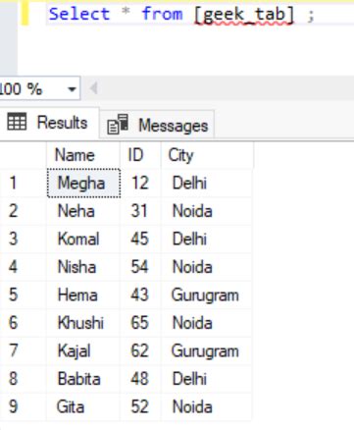Select the Babita cell
This screenshot has width=354, height=430.
[83, 379]
